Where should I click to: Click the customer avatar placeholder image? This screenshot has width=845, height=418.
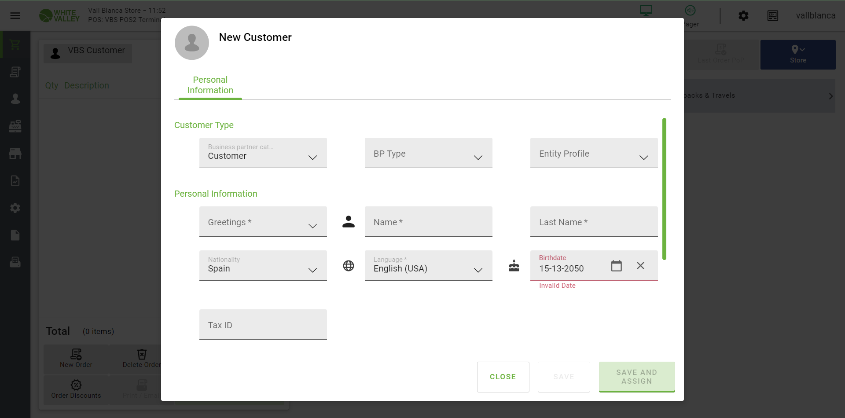[x=192, y=43]
